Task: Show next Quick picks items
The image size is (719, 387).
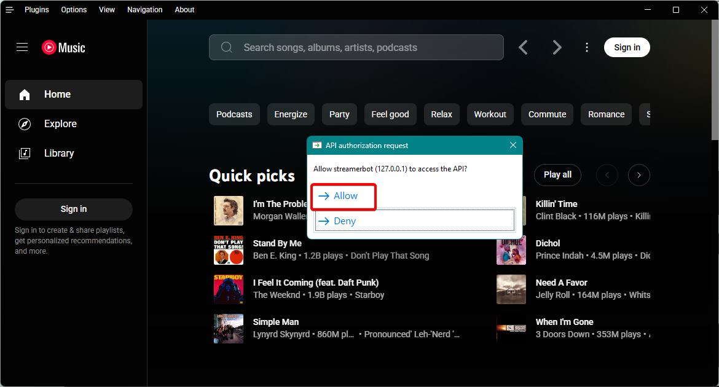Action: (x=638, y=174)
